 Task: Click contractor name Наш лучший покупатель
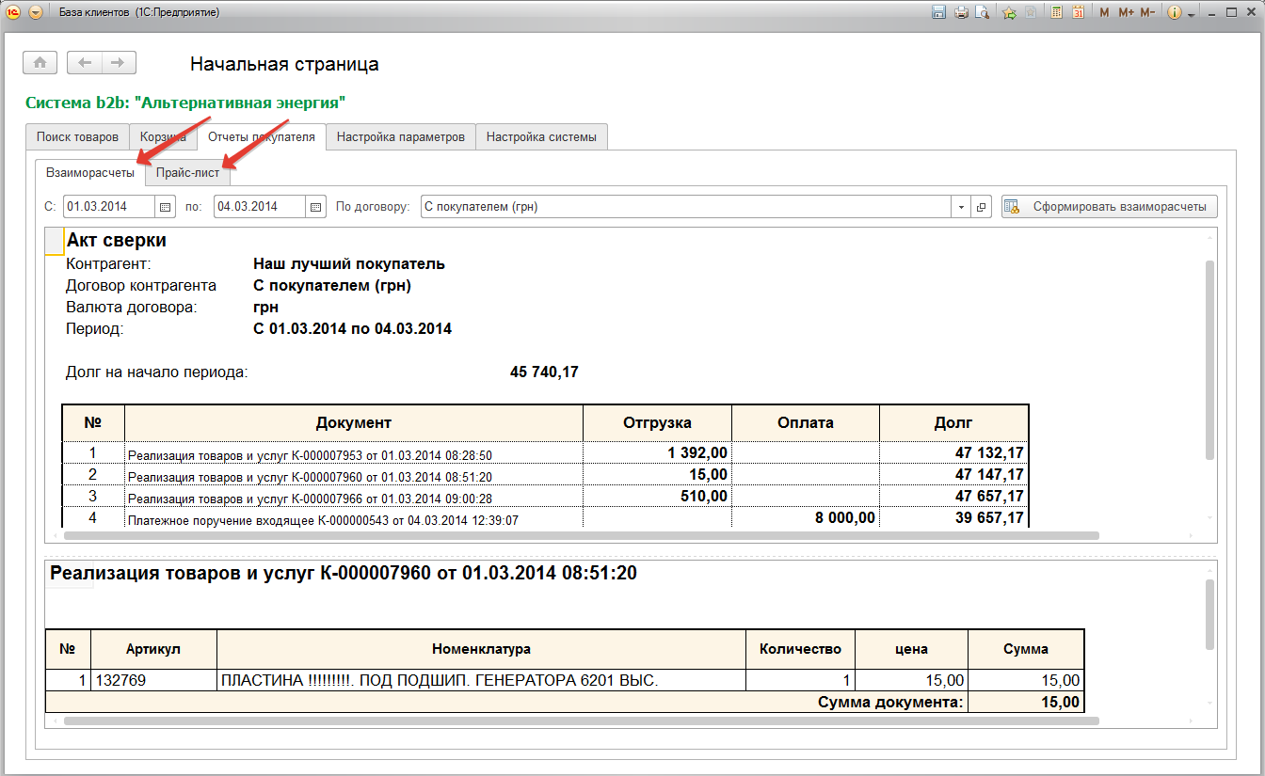[349, 264]
